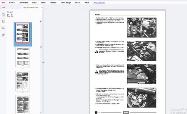This screenshot has height=114, width=187.
Task: Switch to the Start document tab
Action: (x=11, y=7)
